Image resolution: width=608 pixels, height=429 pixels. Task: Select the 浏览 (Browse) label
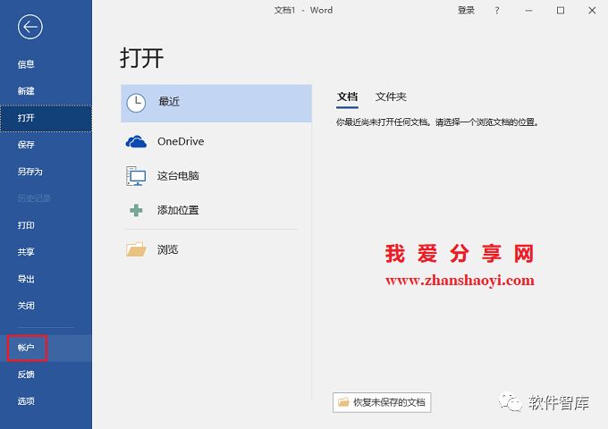[167, 249]
